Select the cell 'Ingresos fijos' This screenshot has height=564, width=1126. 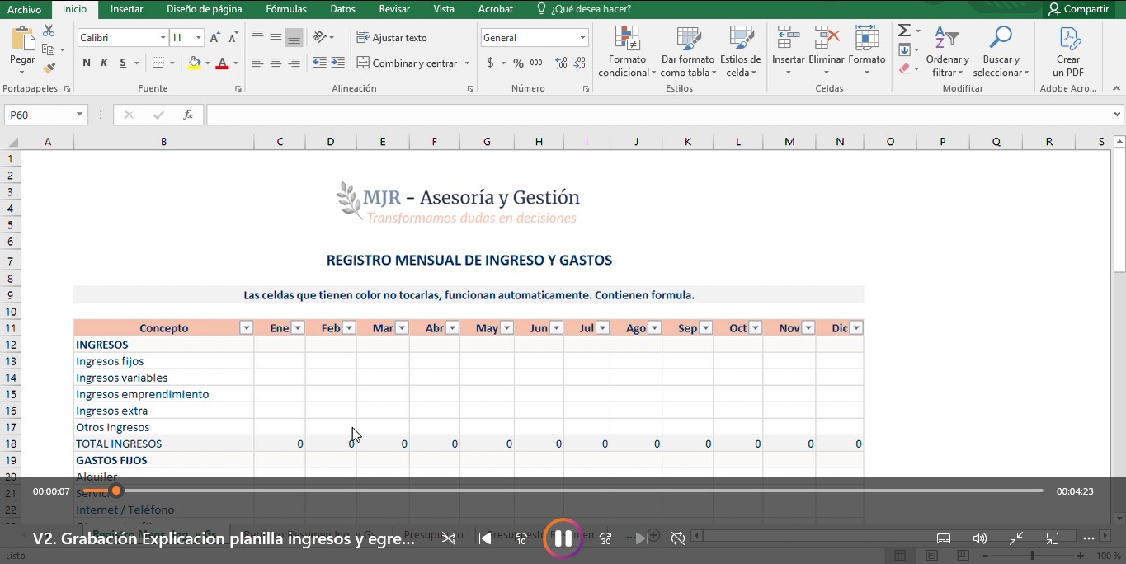tap(163, 361)
